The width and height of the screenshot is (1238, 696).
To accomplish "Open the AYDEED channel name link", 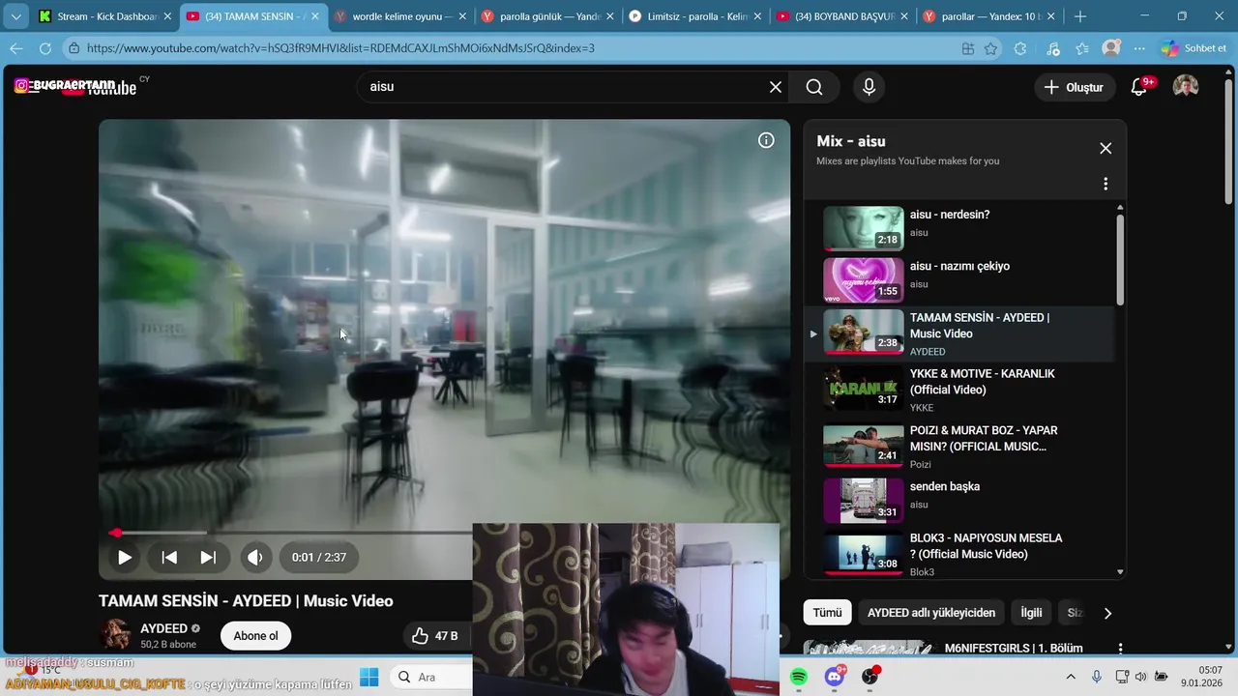I will point(163,628).
